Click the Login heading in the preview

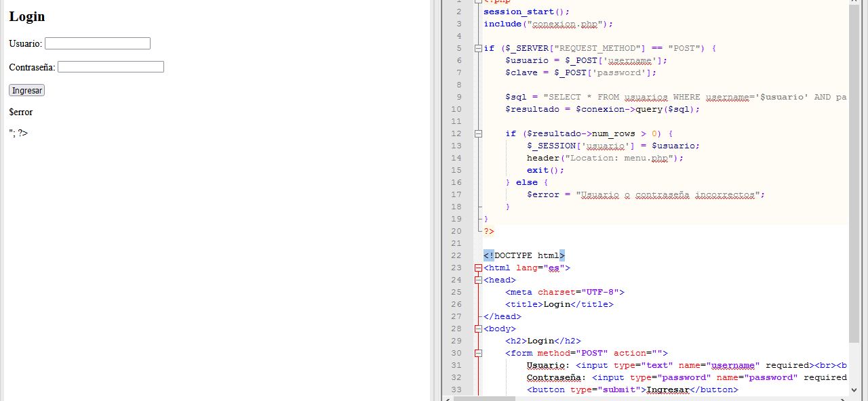click(27, 16)
